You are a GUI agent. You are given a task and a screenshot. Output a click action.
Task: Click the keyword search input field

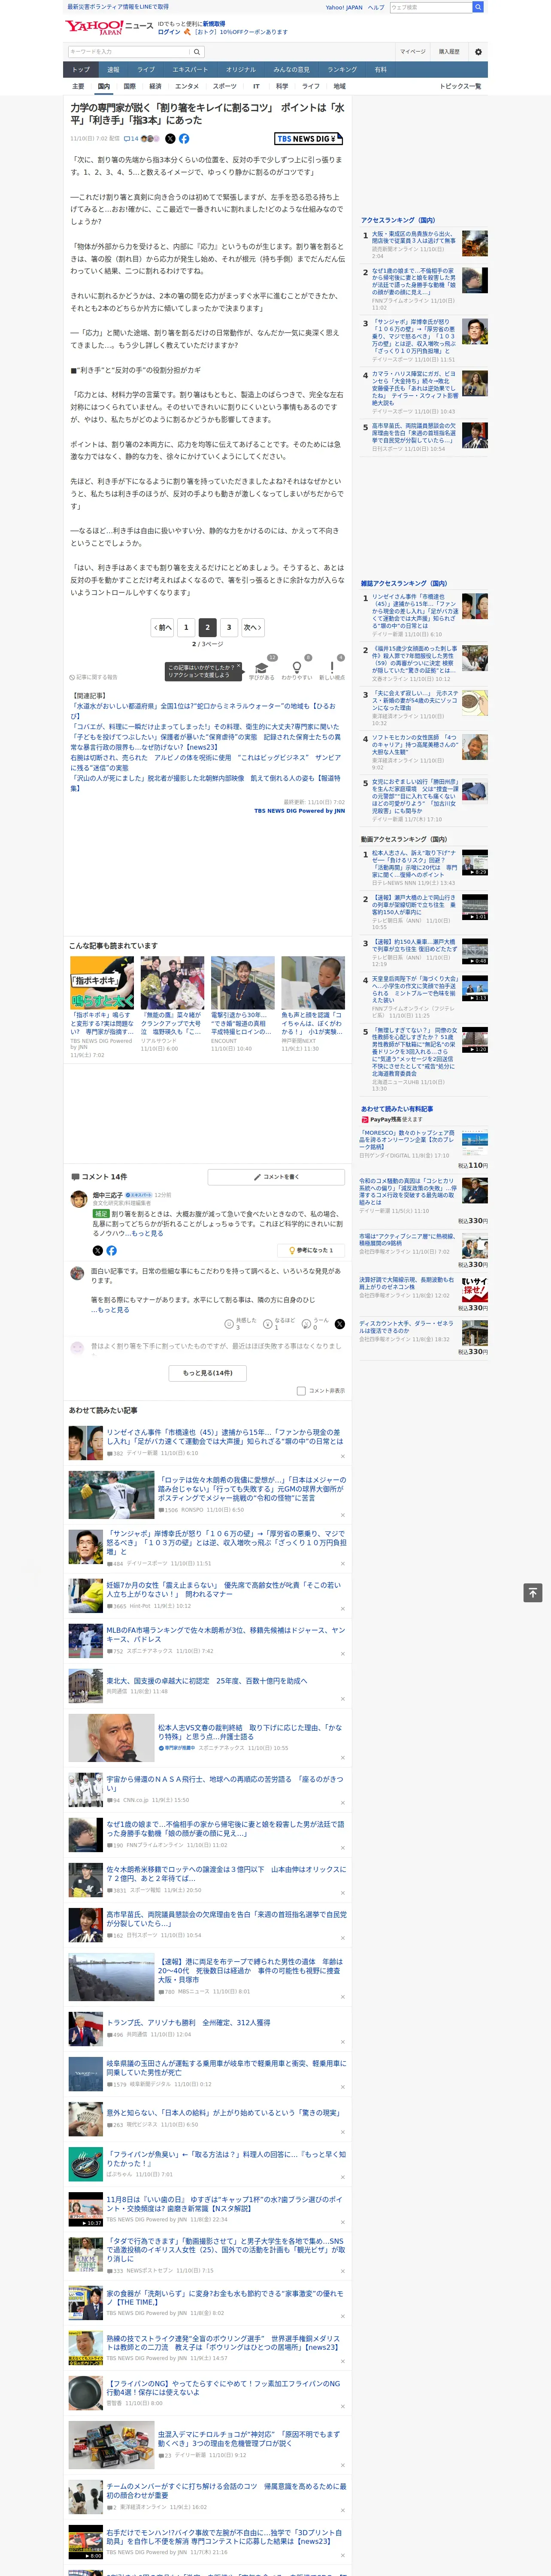(129, 52)
